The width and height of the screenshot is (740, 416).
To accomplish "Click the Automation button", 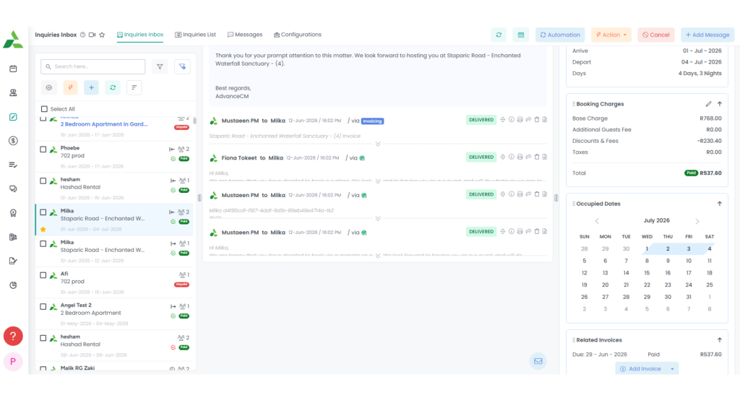I will pyautogui.click(x=560, y=35).
